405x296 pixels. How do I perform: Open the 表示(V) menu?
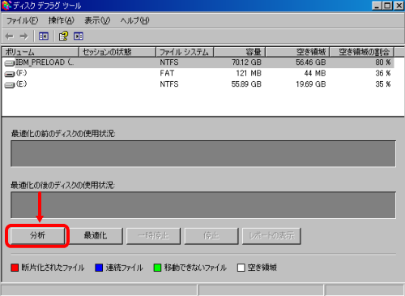[x=97, y=20]
